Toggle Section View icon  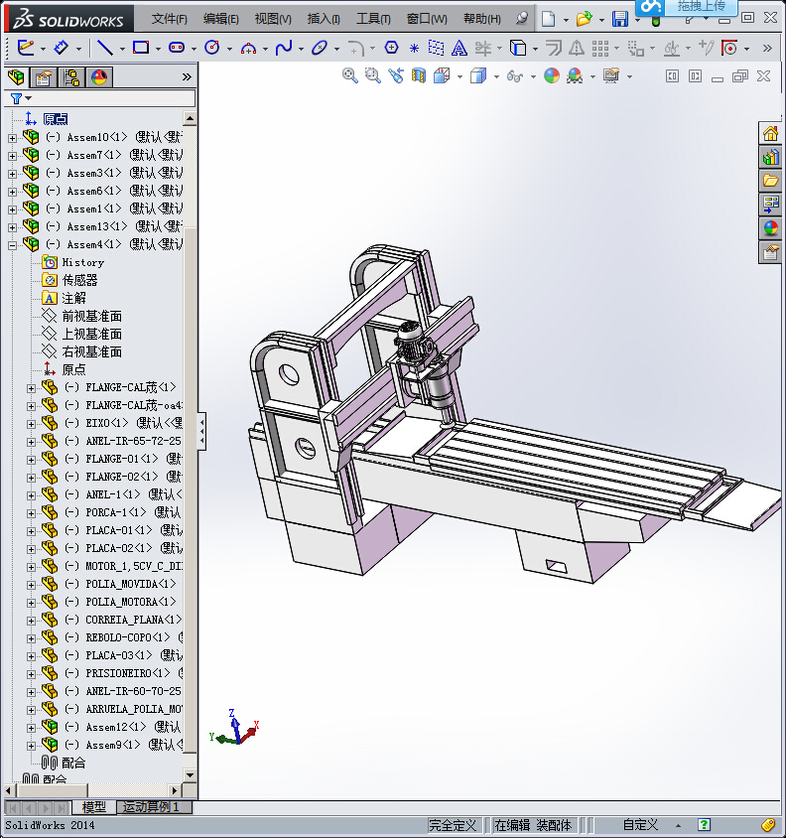click(x=419, y=75)
